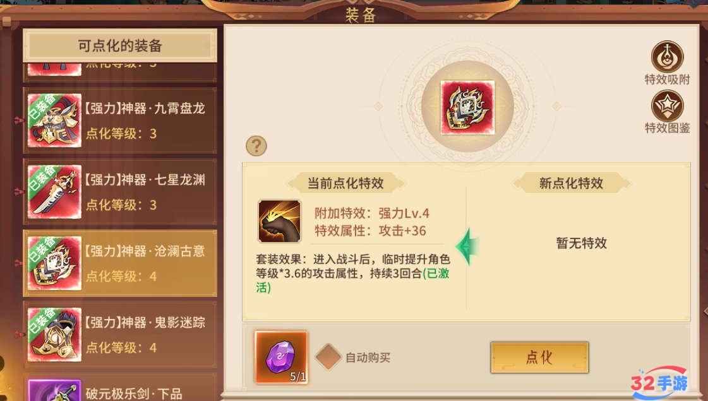Open the 特效吸附 effect absorb icon
This screenshot has width=708, height=401.
click(x=667, y=57)
